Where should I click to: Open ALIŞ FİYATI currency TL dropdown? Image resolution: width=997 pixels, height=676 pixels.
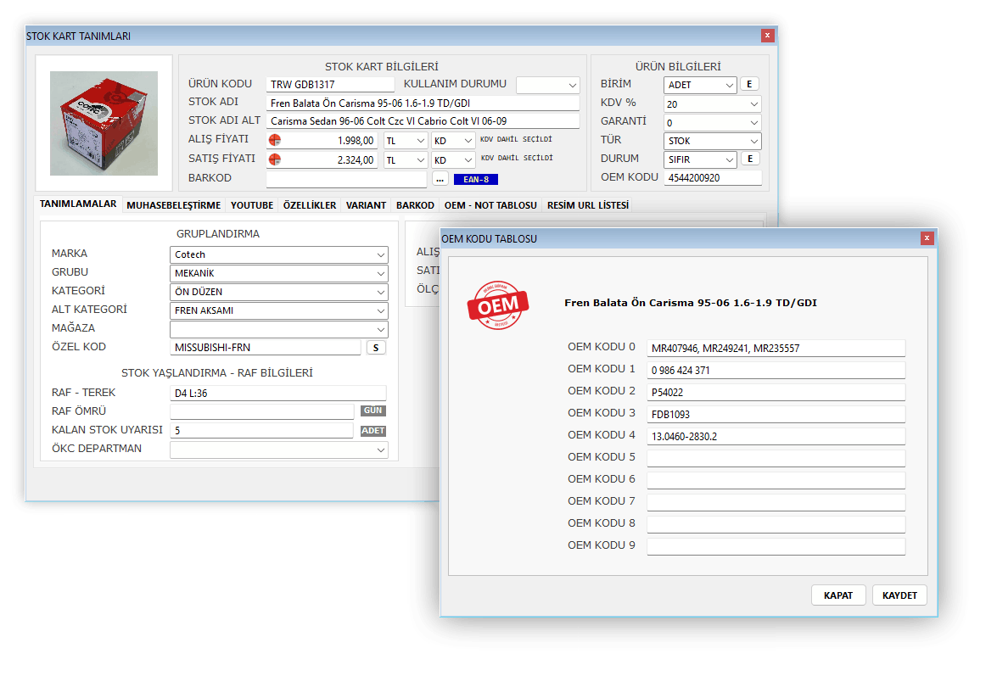click(406, 141)
